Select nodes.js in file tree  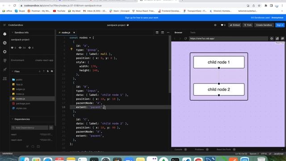[x=32, y=98]
